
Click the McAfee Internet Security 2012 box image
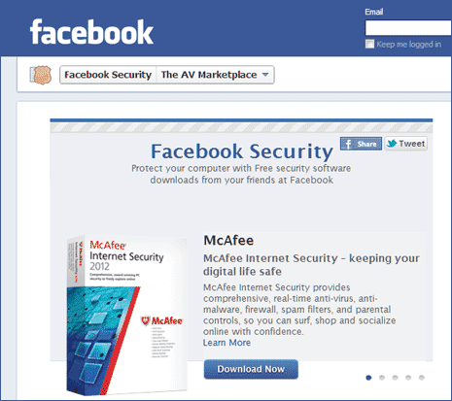point(126,315)
